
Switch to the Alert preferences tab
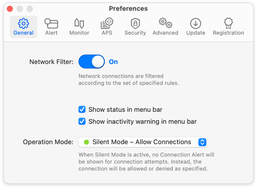click(51, 27)
